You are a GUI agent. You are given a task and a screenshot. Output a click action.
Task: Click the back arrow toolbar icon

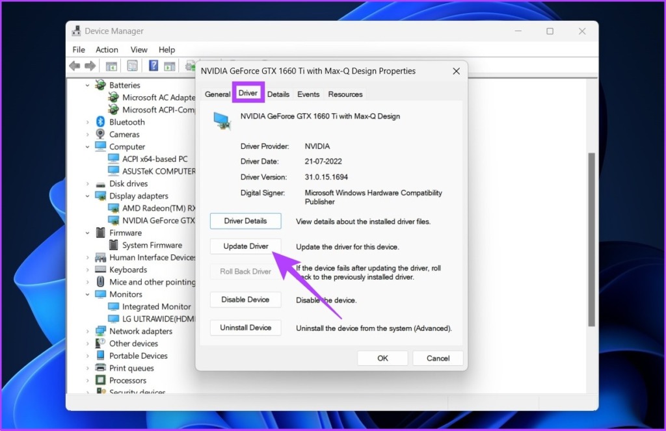point(75,66)
